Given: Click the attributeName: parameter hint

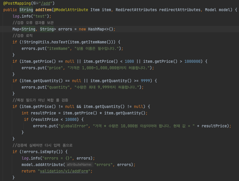Looking at the screenshot, I should [x=79, y=165].
